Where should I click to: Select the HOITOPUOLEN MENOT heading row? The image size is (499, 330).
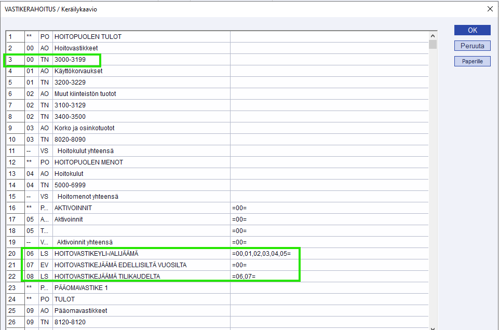[89, 162]
